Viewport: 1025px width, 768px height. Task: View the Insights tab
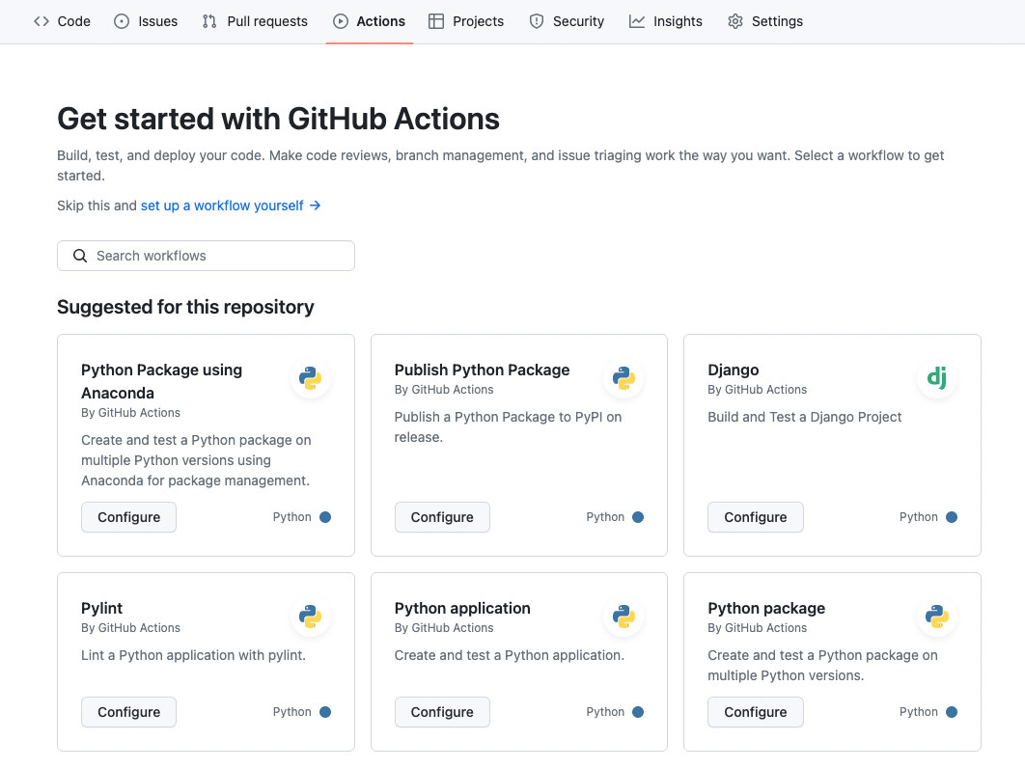click(665, 21)
